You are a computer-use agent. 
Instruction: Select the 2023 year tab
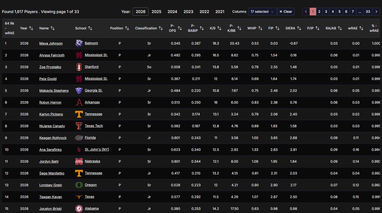pyautogui.click(x=188, y=11)
